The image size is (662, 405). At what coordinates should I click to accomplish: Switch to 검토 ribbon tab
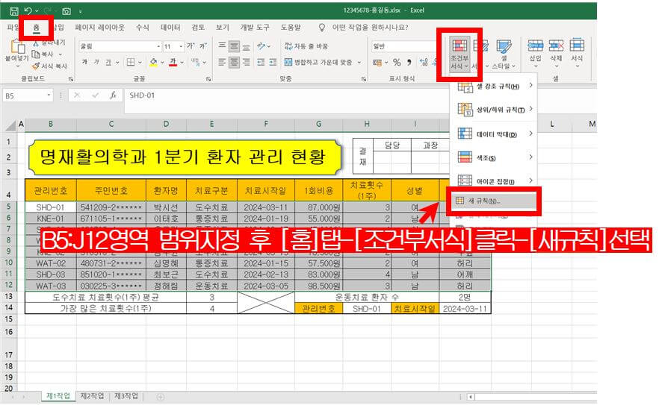coord(198,28)
